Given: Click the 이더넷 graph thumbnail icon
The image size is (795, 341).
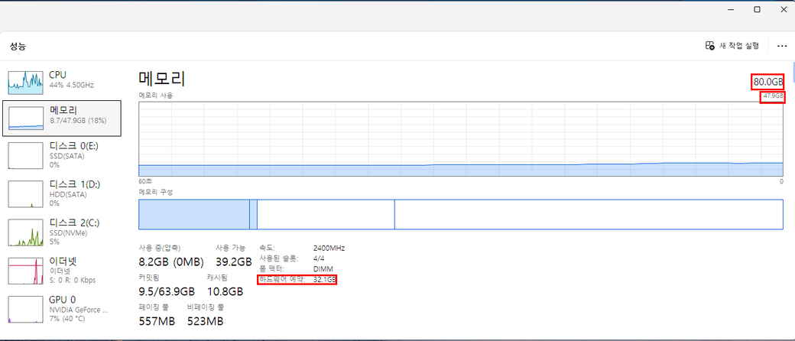Looking at the screenshot, I should pos(27,271).
